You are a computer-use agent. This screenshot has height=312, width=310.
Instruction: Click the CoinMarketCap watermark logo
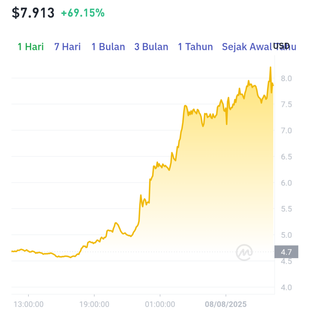(x=244, y=252)
